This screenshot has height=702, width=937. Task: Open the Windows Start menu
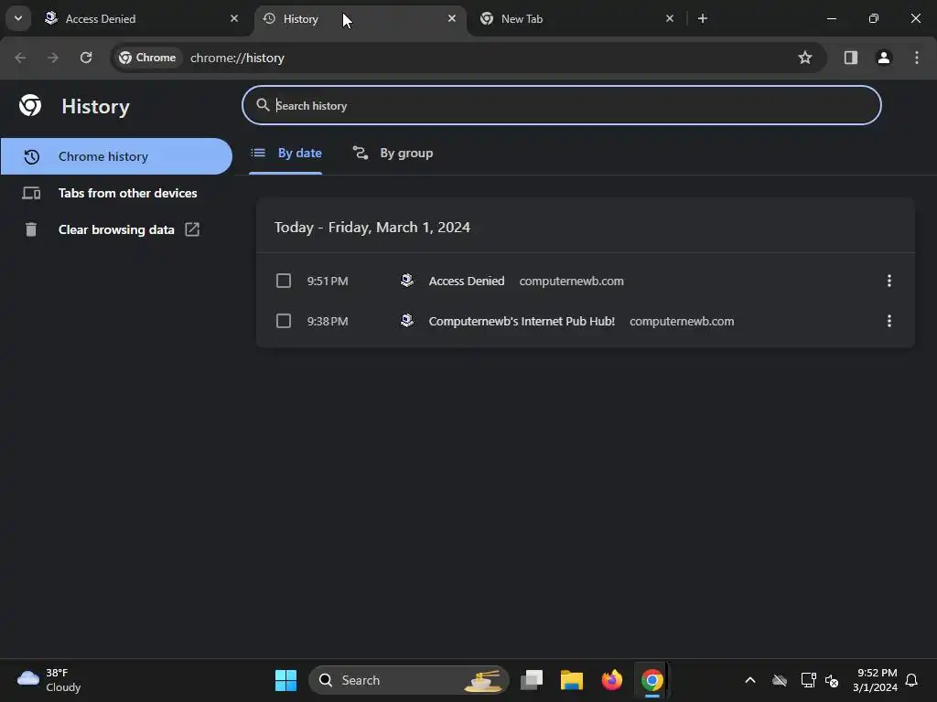[285, 680]
